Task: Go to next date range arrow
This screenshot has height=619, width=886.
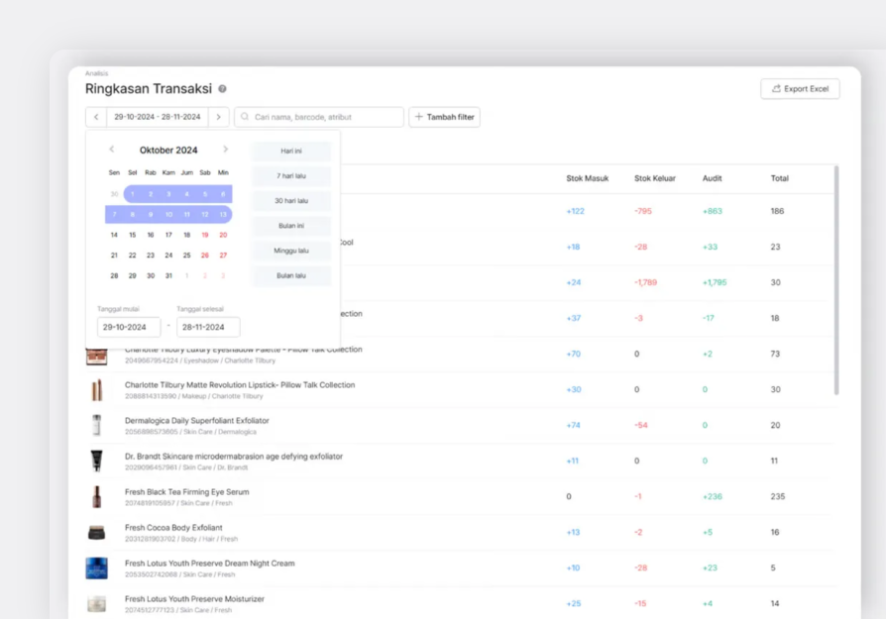Action: click(x=219, y=117)
